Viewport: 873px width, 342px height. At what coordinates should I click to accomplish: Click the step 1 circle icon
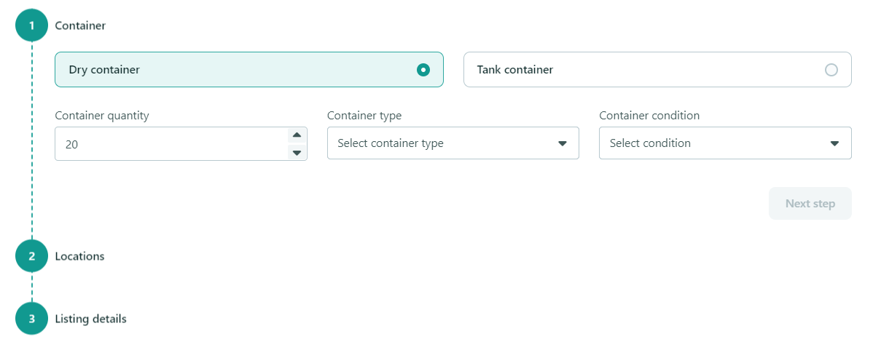(x=32, y=25)
